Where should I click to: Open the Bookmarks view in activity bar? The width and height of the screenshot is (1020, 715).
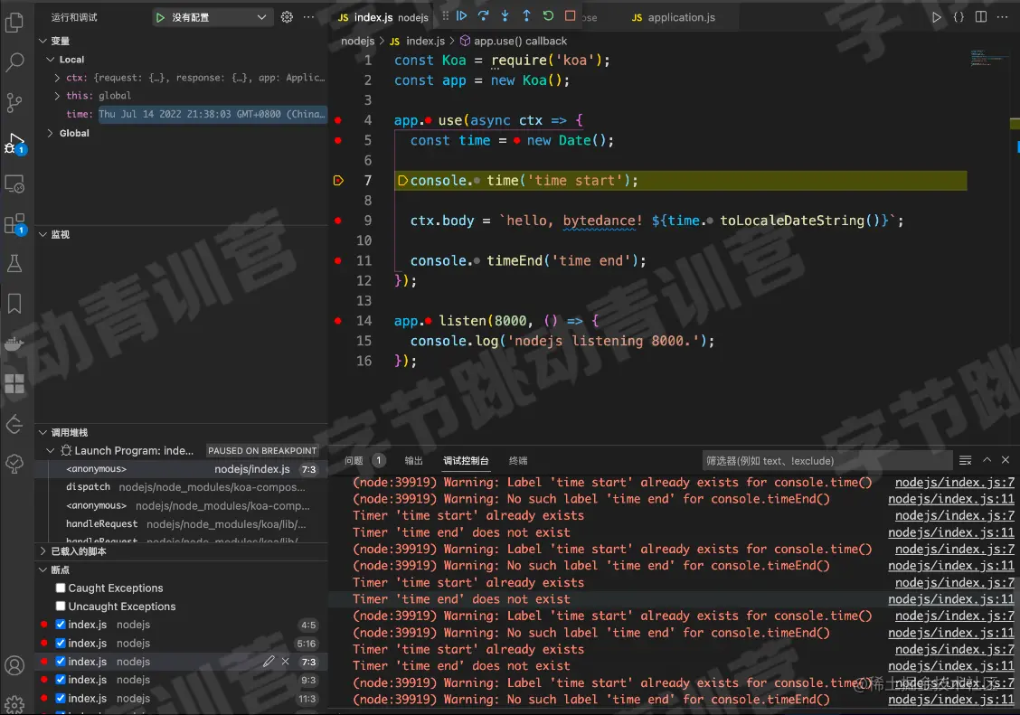pyautogui.click(x=14, y=304)
